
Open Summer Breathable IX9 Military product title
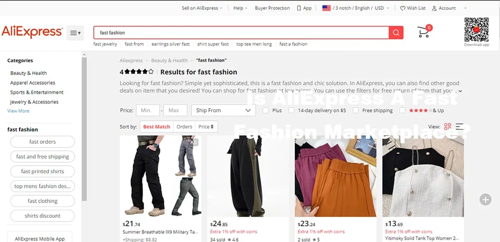click(160, 232)
